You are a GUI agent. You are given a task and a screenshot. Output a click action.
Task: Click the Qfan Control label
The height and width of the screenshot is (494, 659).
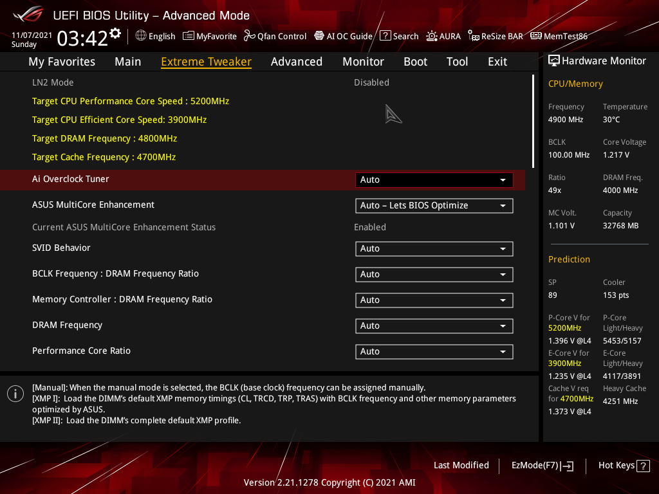(282, 37)
